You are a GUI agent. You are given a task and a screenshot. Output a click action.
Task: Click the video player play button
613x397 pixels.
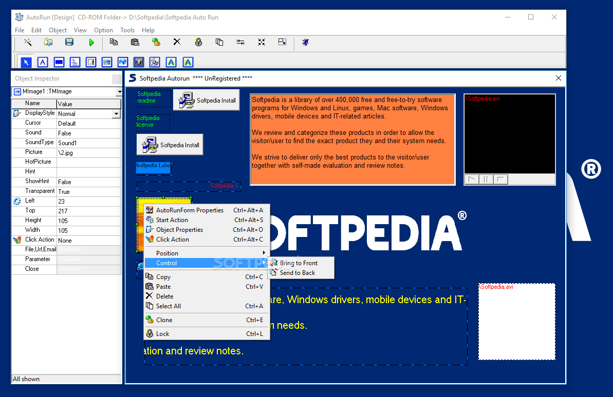472,180
